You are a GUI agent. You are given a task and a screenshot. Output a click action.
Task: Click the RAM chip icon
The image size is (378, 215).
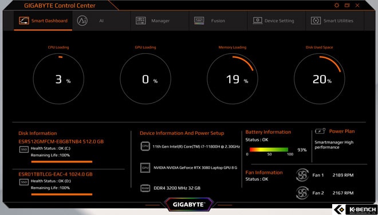point(145,188)
